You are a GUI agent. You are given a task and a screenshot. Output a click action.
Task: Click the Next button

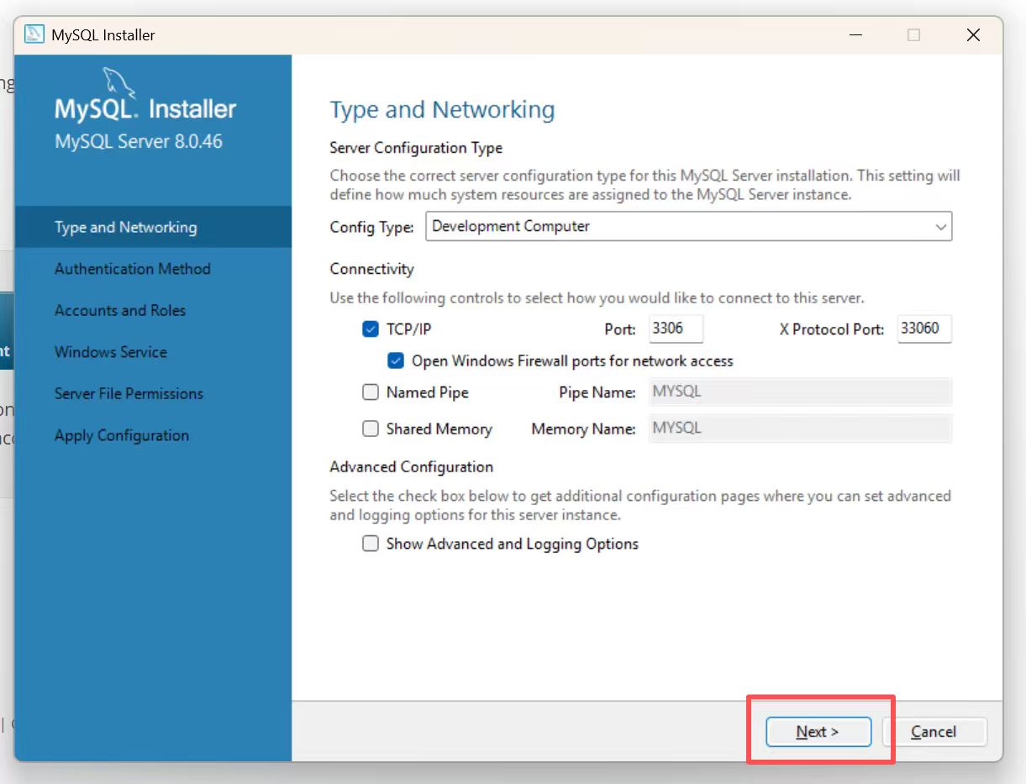point(818,732)
